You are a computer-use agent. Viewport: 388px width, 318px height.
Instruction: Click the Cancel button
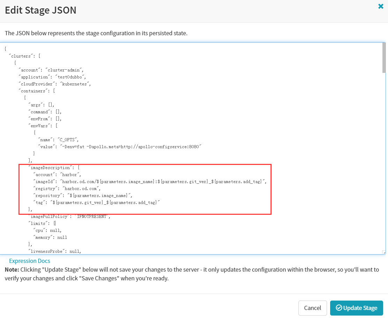[x=313, y=308]
